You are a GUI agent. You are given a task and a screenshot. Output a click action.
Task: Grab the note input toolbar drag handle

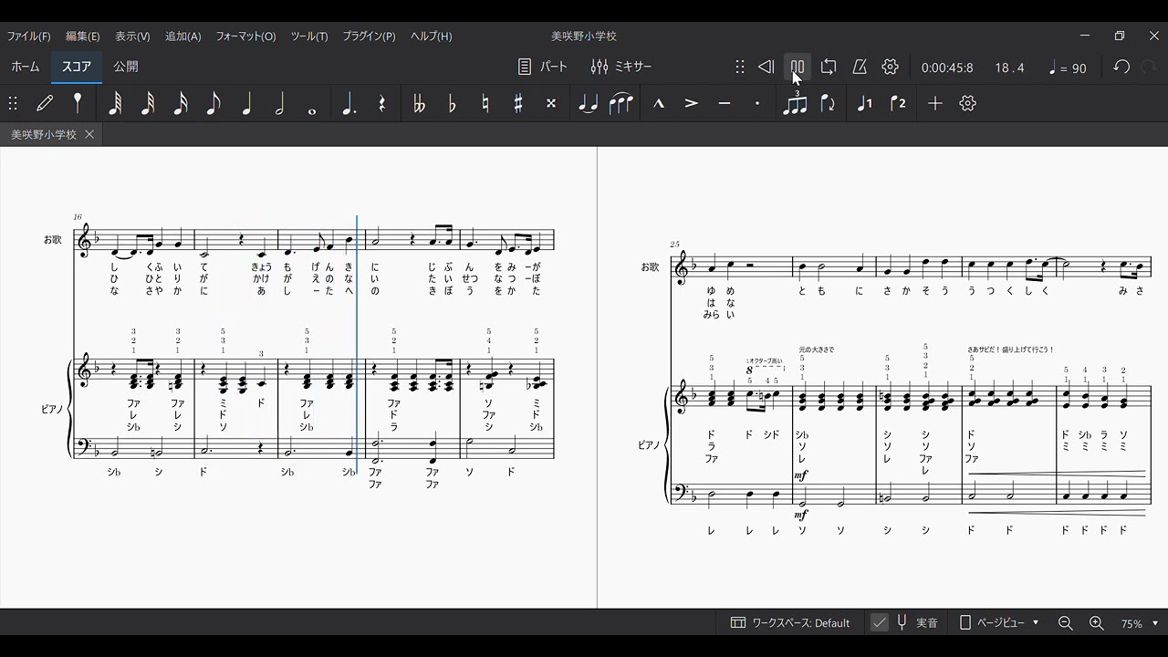(x=13, y=103)
